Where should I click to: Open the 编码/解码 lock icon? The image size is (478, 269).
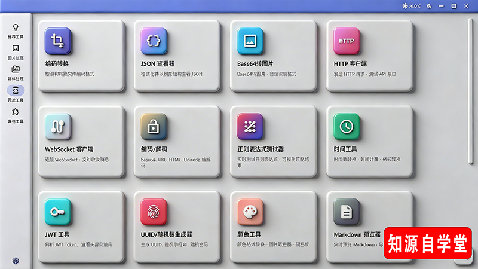coord(154,127)
